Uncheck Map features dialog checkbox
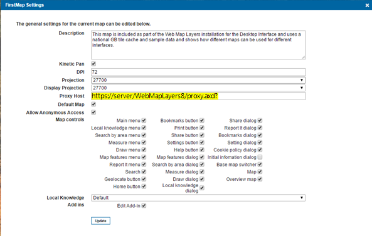Viewport: 372px width, 236px height. pos(202,157)
